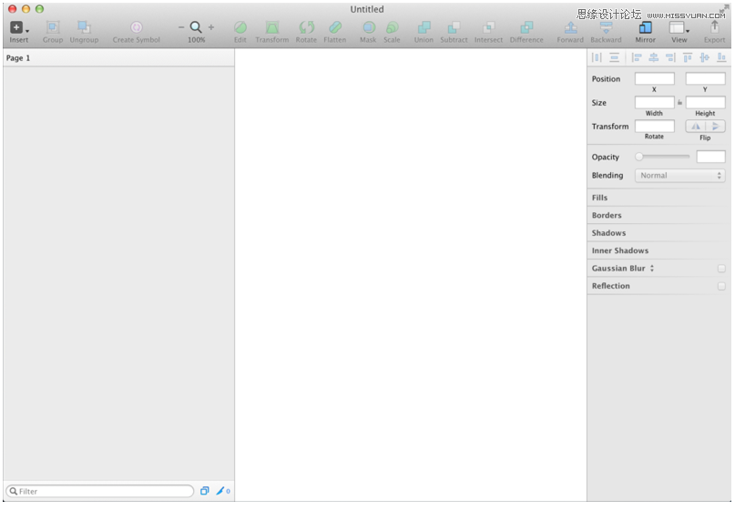Enter full screen with the corner arrows
Screen dimensions: 735x510
coord(725,8)
